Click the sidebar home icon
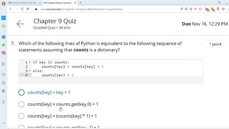The width and height of the screenshot is (229, 129). click(4, 18)
